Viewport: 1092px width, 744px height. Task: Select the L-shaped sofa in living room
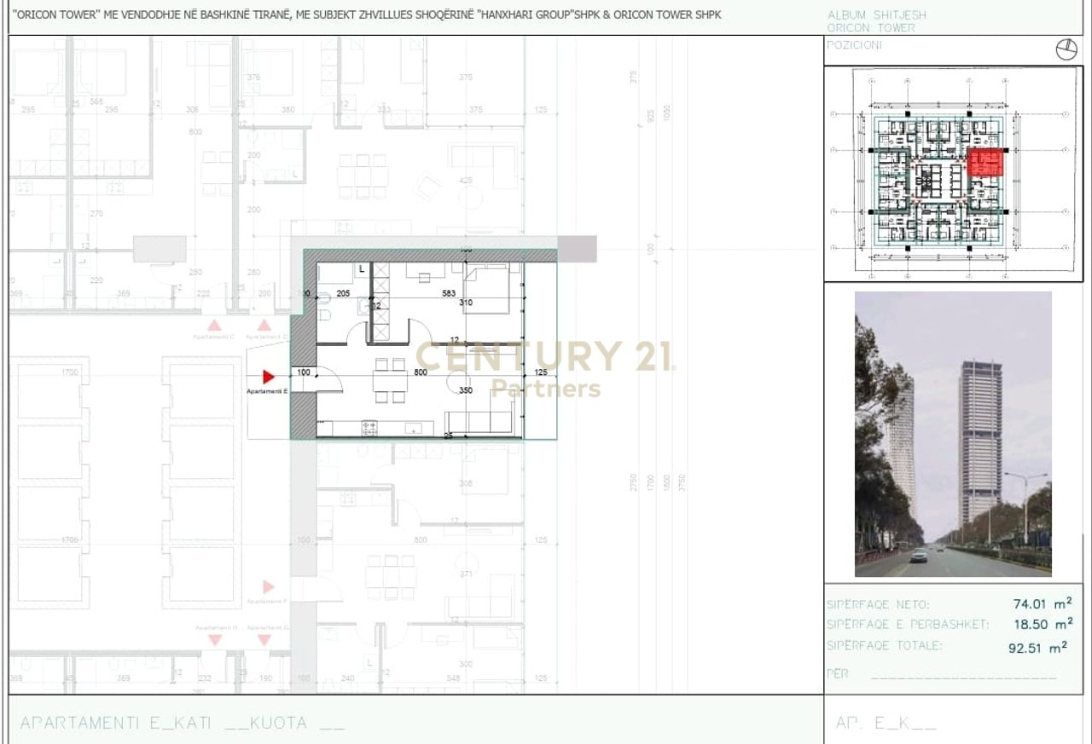482,421
